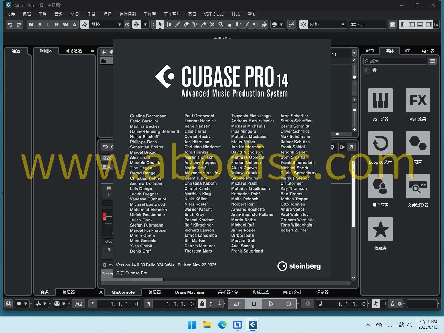Screen dimensions: 444x333
Task: Switch to the 电平表 tab
Action: [x=428, y=51]
